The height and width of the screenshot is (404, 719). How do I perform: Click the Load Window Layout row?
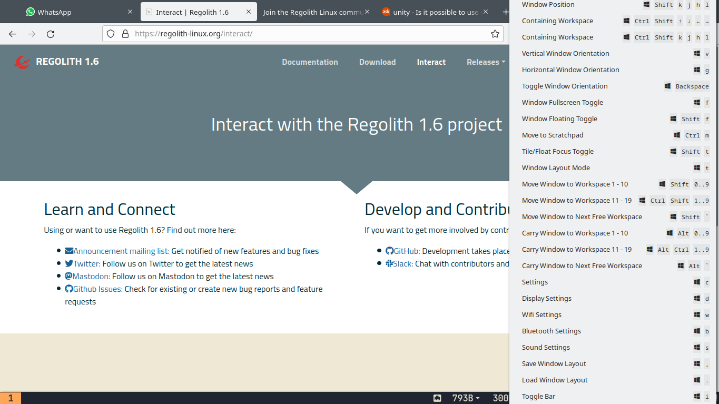[x=615, y=380]
